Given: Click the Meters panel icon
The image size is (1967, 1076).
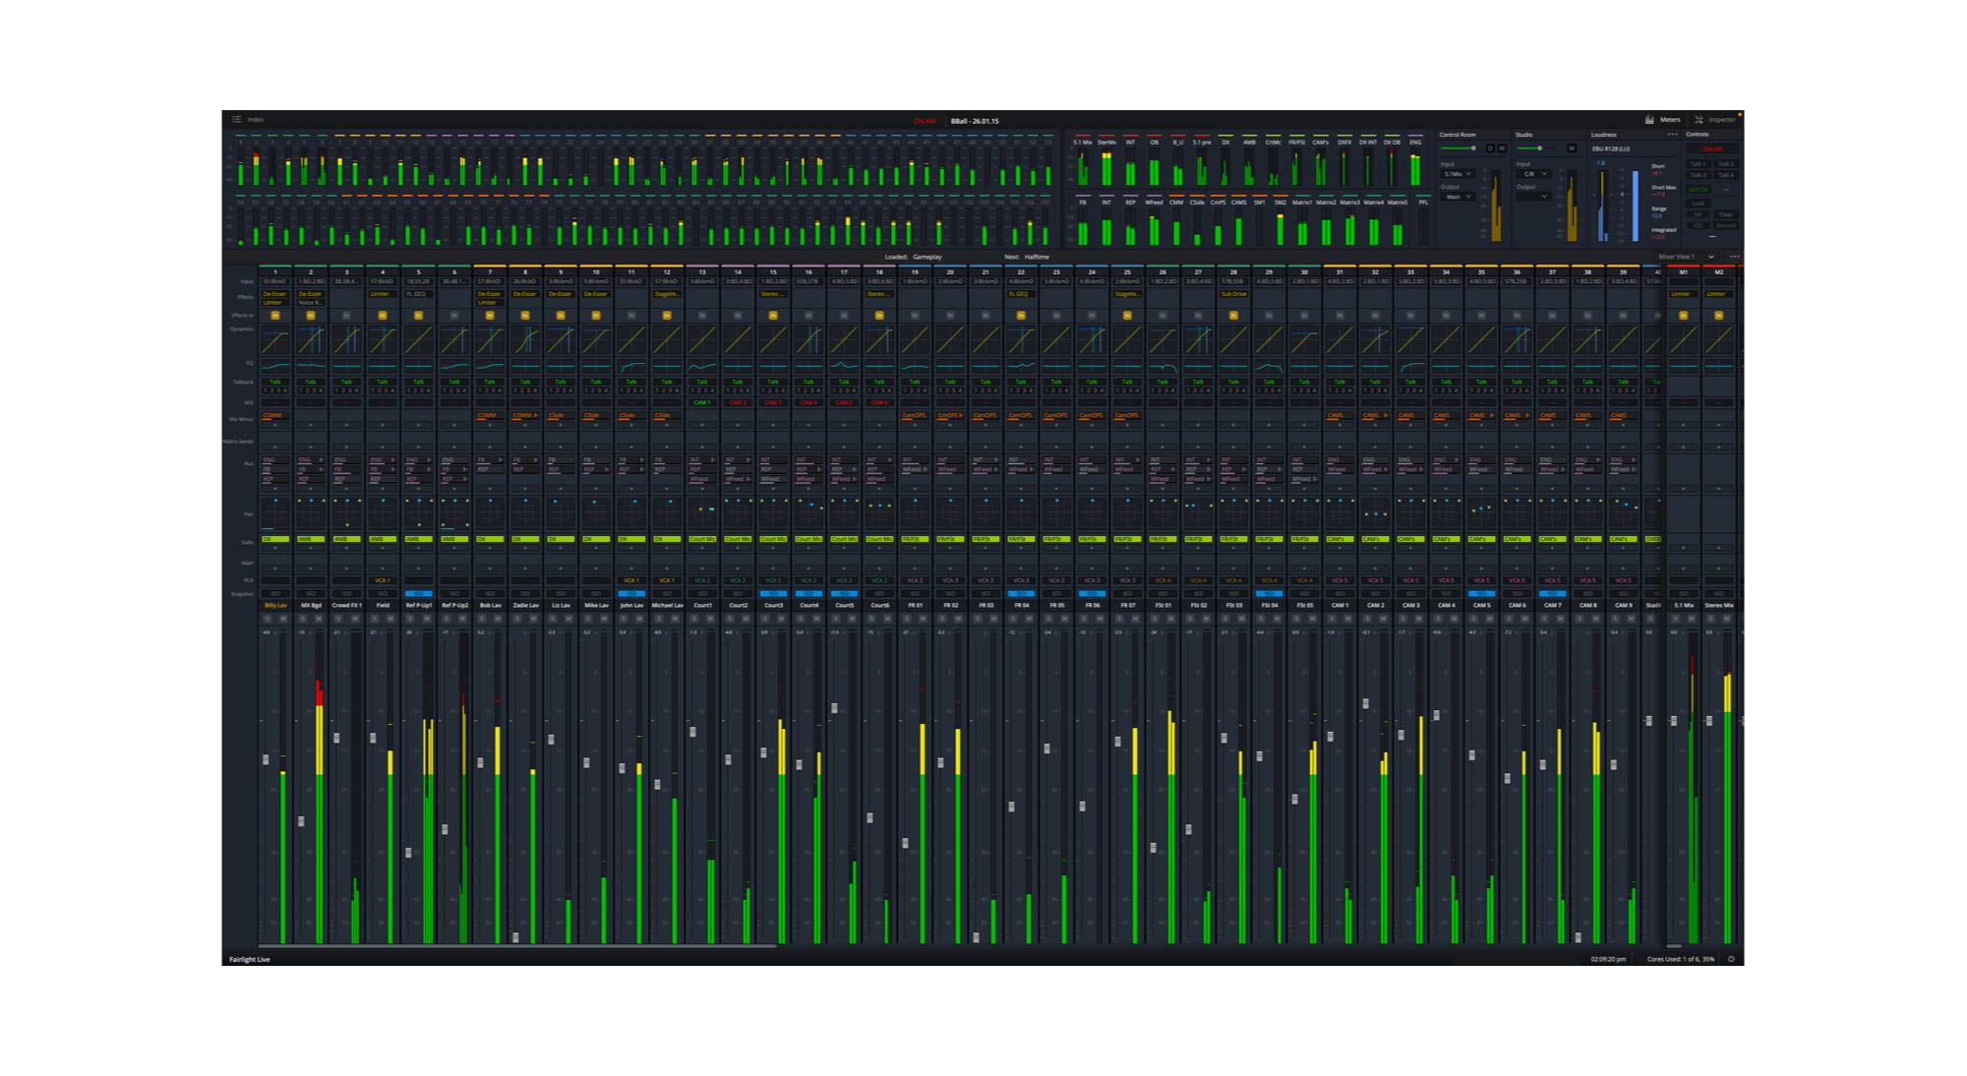Looking at the screenshot, I should pos(1649,120).
